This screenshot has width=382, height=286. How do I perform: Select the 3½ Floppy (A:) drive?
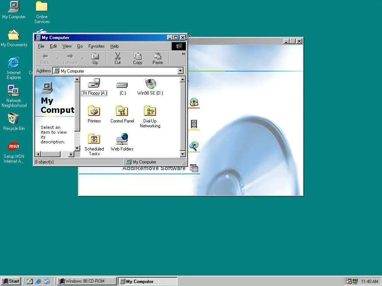pos(94,87)
